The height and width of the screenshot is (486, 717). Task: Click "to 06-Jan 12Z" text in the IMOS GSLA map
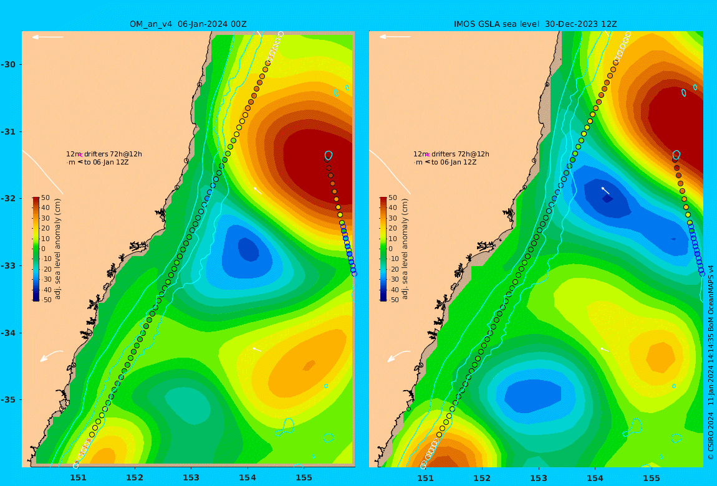pyautogui.click(x=454, y=162)
